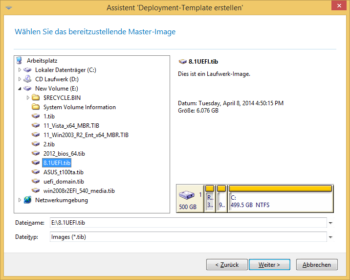Click the $RECYCLE.BIN folder icon
Viewport: 350px width, 280px height.
[x=36, y=98]
